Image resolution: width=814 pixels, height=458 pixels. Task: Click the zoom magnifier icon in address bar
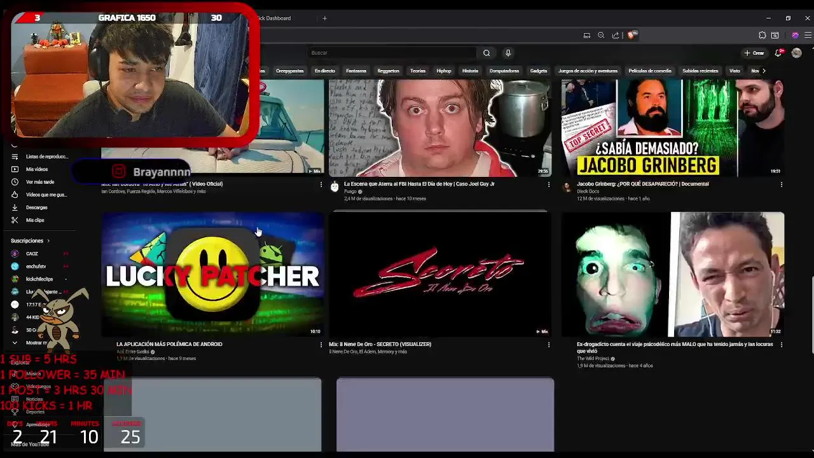(601, 35)
